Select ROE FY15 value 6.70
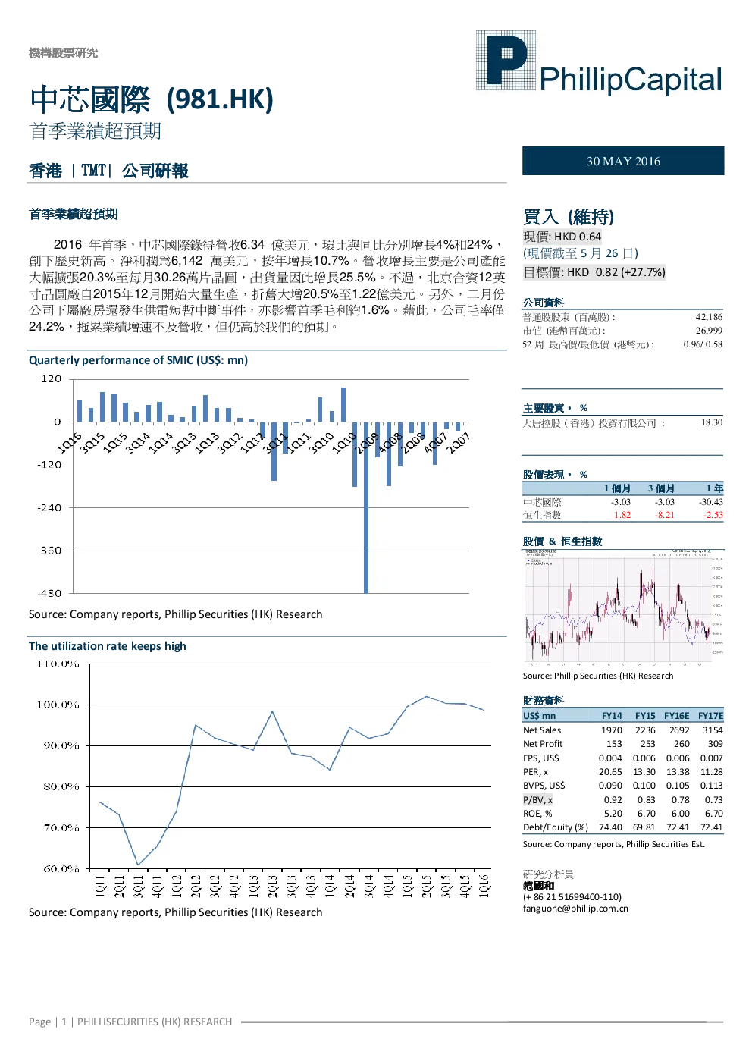Image resolution: width=752 pixels, height=1064 pixels. pyautogui.click(x=646, y=814)
